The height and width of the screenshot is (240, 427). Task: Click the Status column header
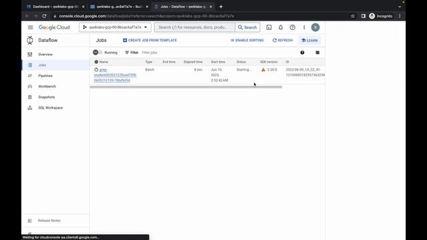click(x=241, y=62)
